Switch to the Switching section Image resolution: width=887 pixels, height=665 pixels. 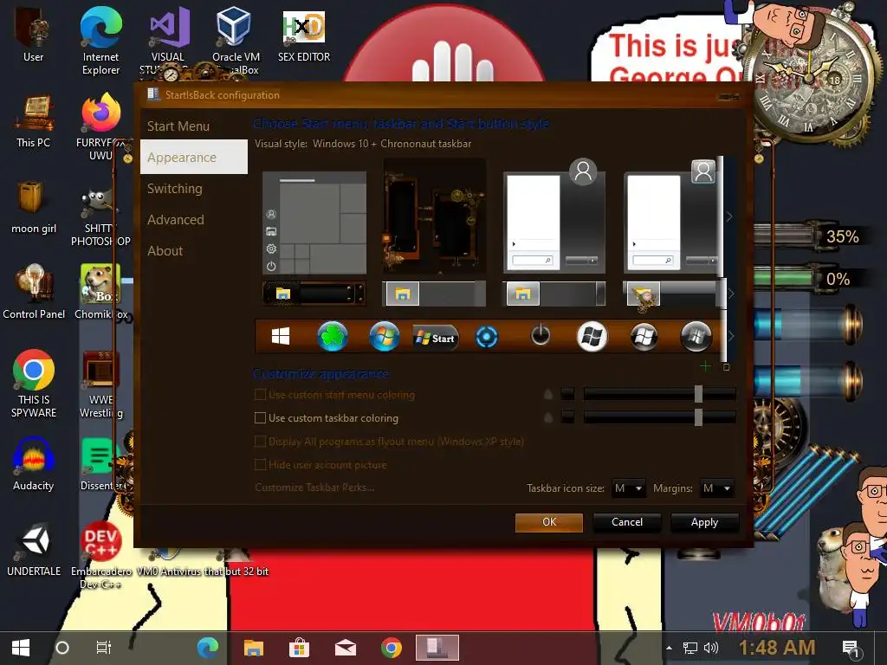175,188
